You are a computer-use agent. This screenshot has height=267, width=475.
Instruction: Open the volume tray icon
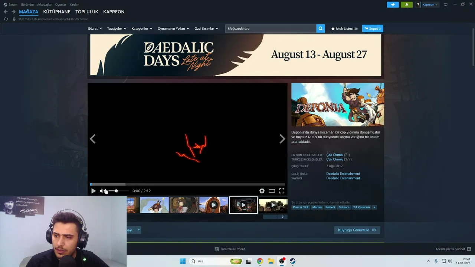(x=450, y=261)
